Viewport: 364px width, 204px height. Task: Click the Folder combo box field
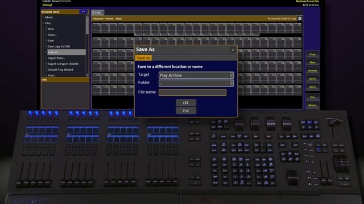(196, 83)
